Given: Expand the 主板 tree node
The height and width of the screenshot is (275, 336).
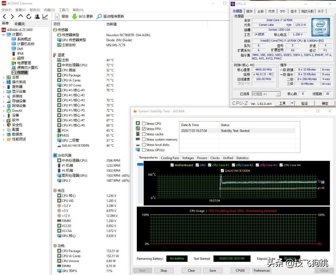Looking at the screenshot, I should tap(4, 77).
